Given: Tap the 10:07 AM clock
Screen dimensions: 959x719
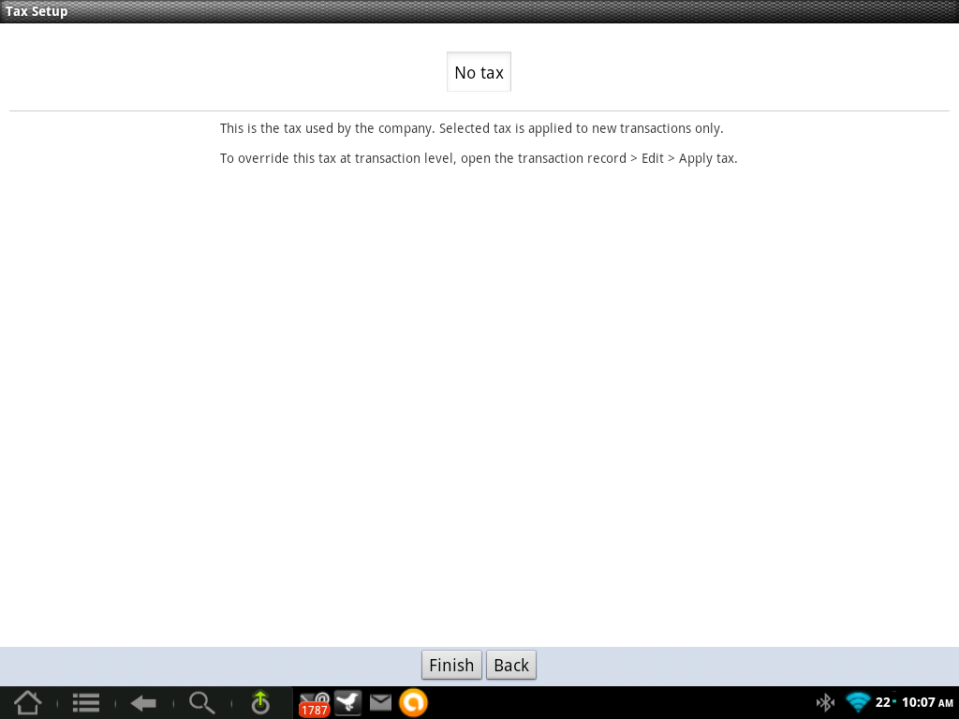Looking at the screenshot, I should [x=927, y=702].
